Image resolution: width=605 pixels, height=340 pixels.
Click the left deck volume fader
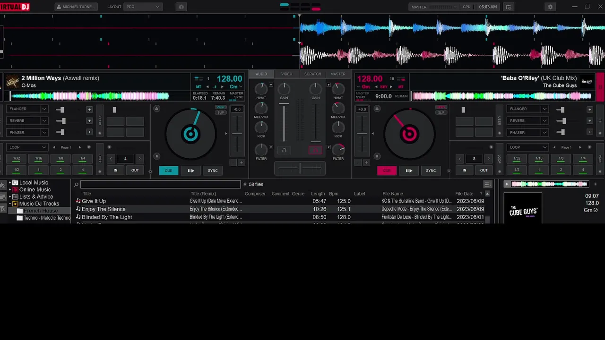[284, 123]
